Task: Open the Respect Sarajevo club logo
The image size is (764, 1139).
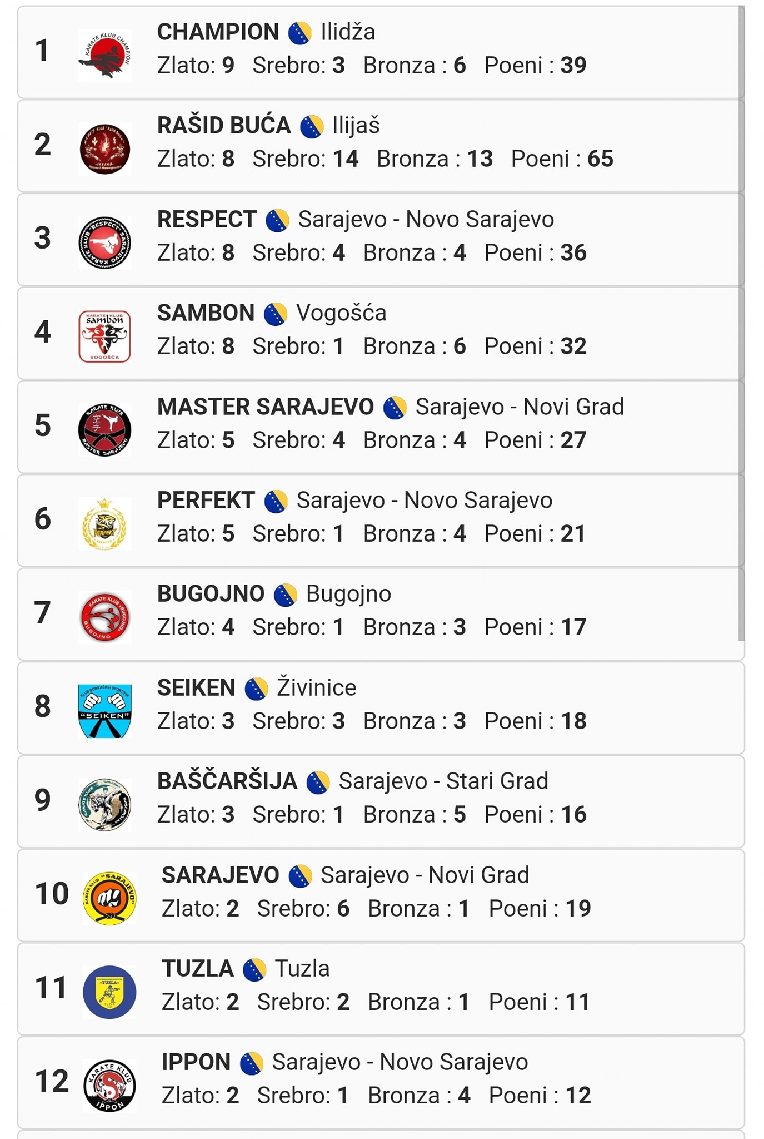Action: [104, 242]
